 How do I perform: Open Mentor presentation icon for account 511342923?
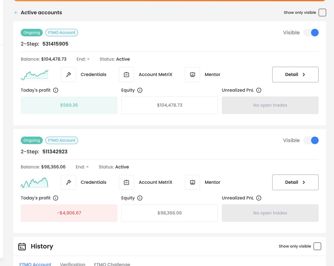[192, 182]
